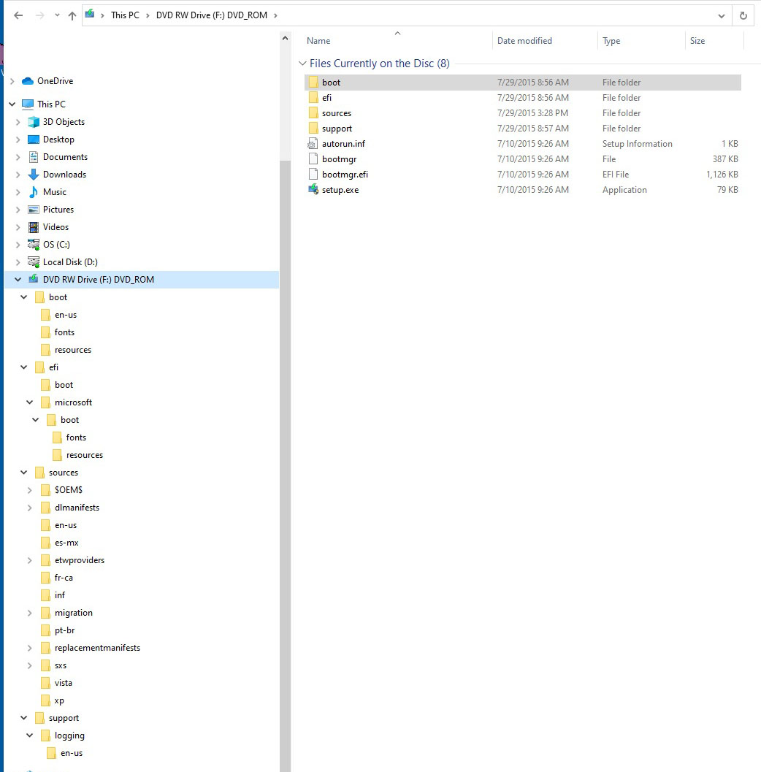Viewport: 761px width, 772px height.
Task: Open the recent locations dropdown arrow
Action: (57, 15)
